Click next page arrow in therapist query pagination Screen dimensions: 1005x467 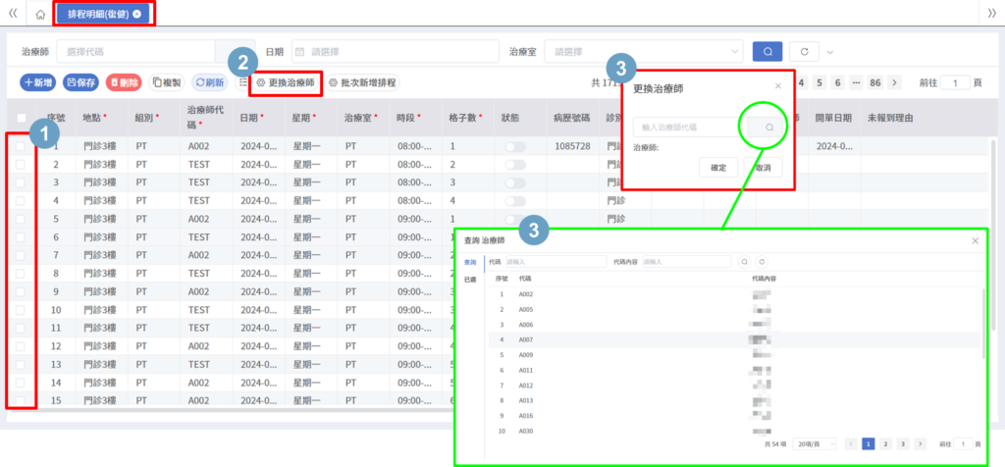pos(921,443)
